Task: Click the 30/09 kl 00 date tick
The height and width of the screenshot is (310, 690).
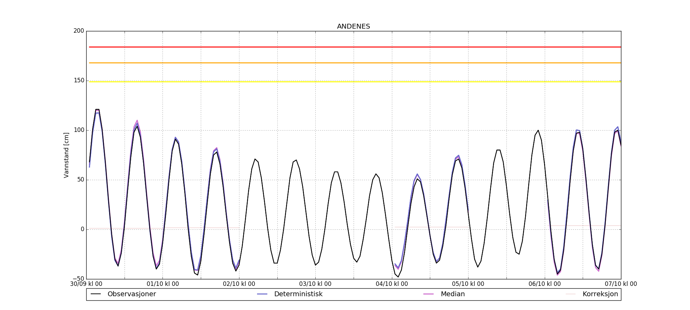Action: click(x=86, y=284)
